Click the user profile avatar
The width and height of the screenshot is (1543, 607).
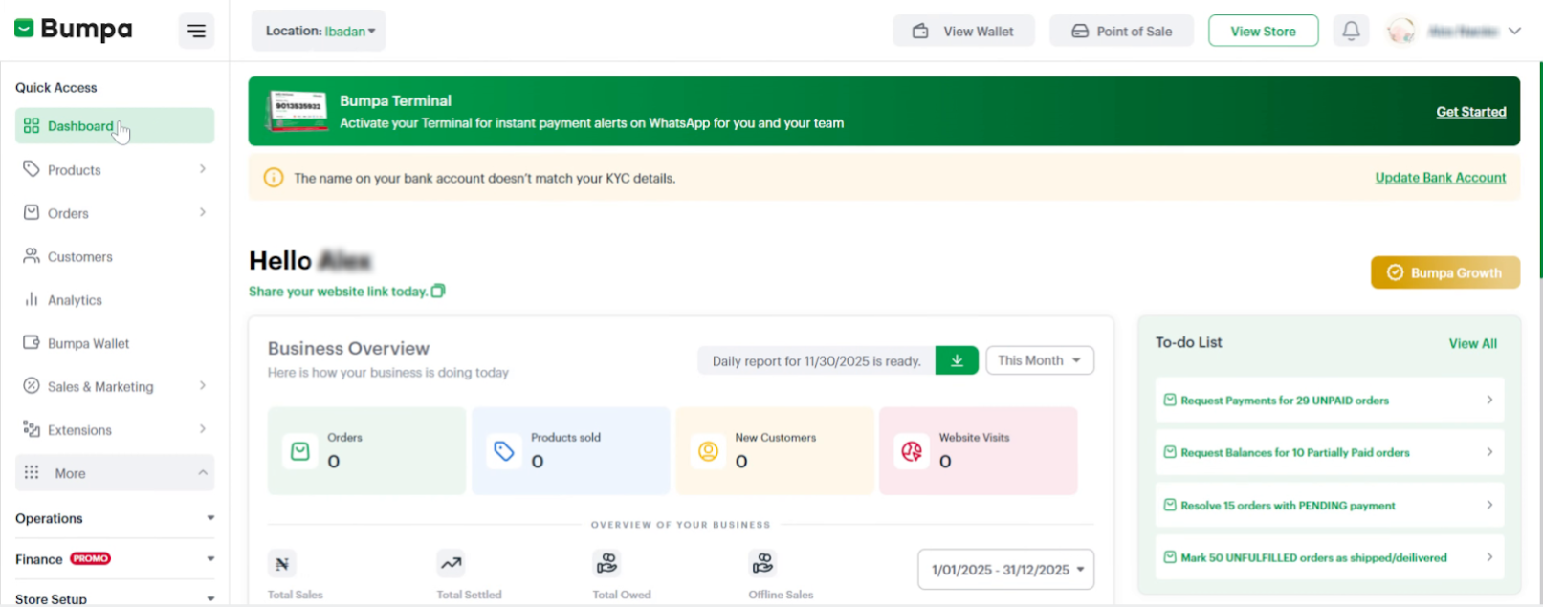tap(1400, 31)
